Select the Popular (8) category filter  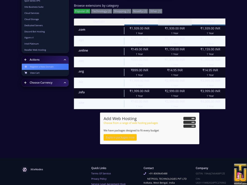82,11
